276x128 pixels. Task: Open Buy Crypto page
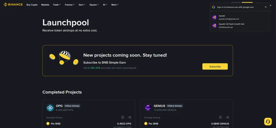pyautogui.click(x=32, y=5)
